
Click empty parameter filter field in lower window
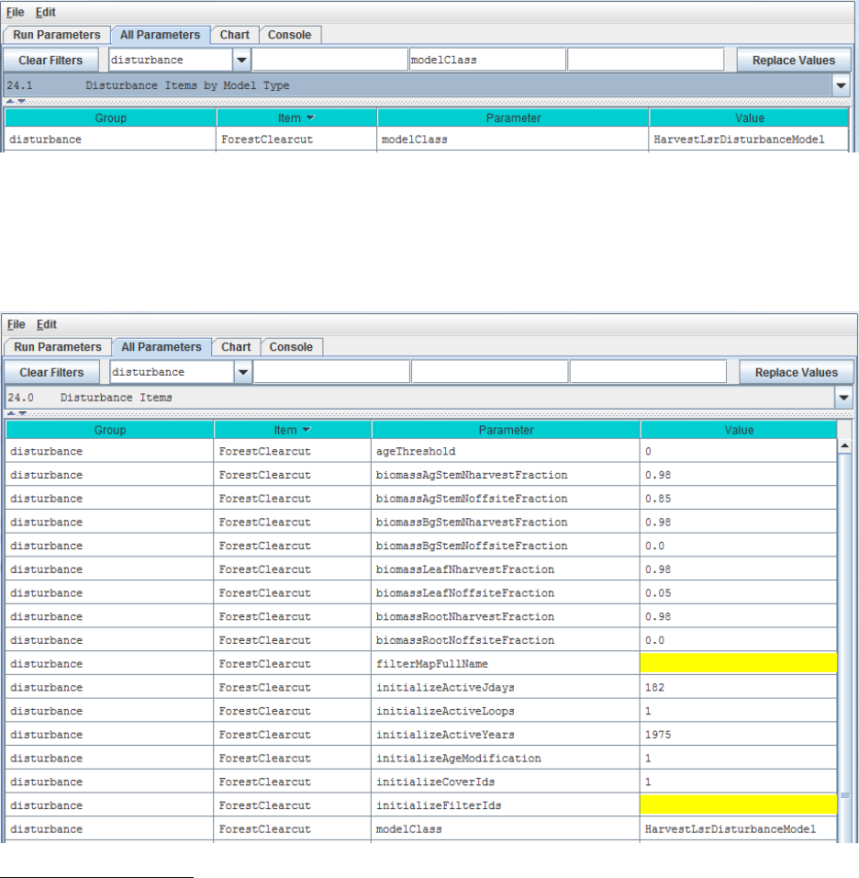pyautogui.click(x=490, y=372)
